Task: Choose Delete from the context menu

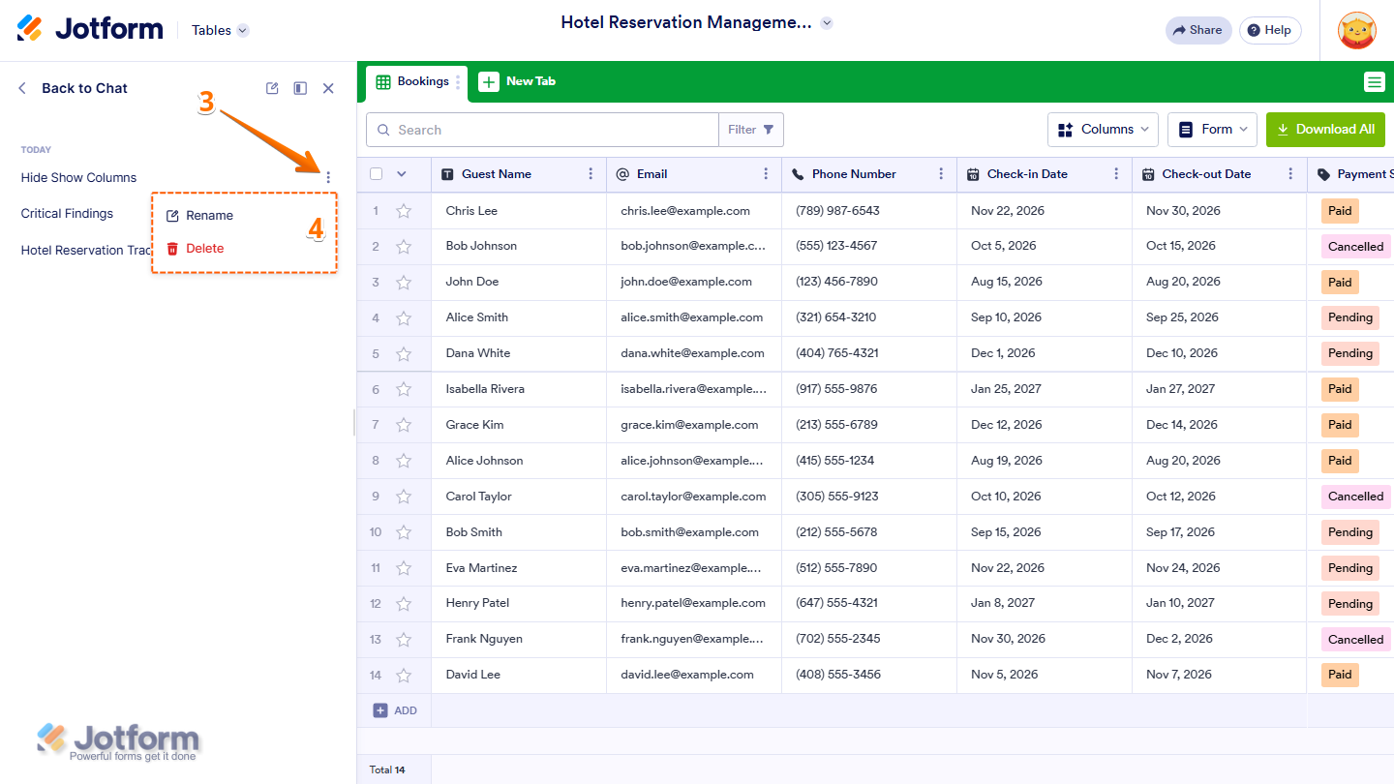Action: tap(195, 249)
